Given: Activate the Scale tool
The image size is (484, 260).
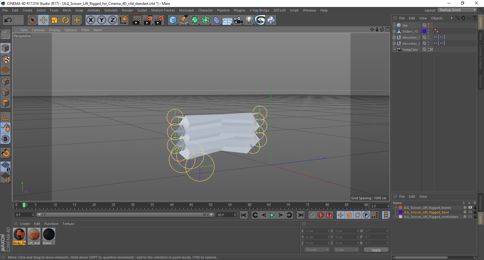Looking at the screenshot, I should tap(54, 20).
